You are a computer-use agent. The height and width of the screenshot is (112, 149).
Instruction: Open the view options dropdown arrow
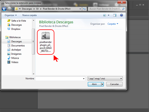[109, 15]
